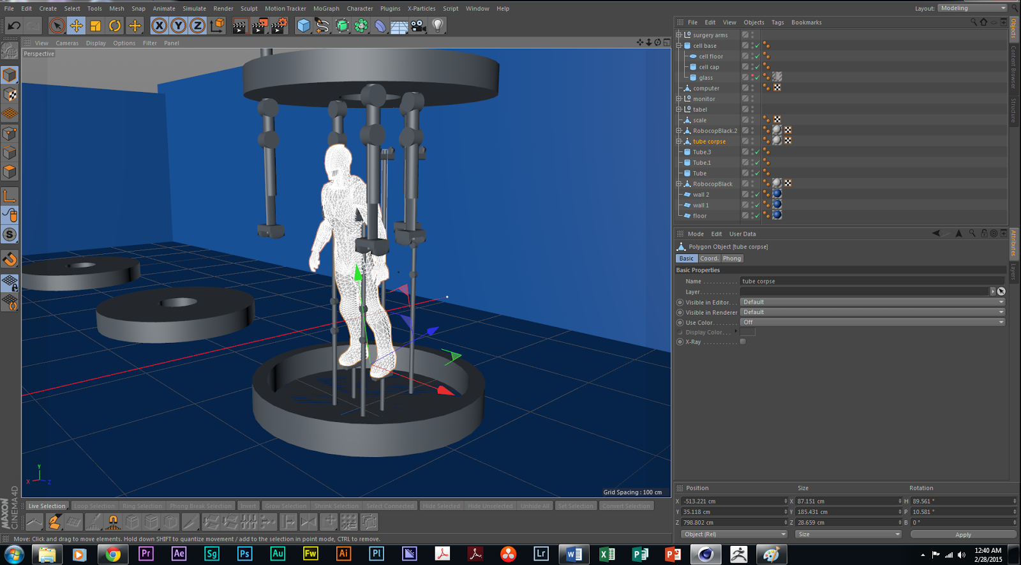Select the Knife tool in modeling palette

coord(190,522)
